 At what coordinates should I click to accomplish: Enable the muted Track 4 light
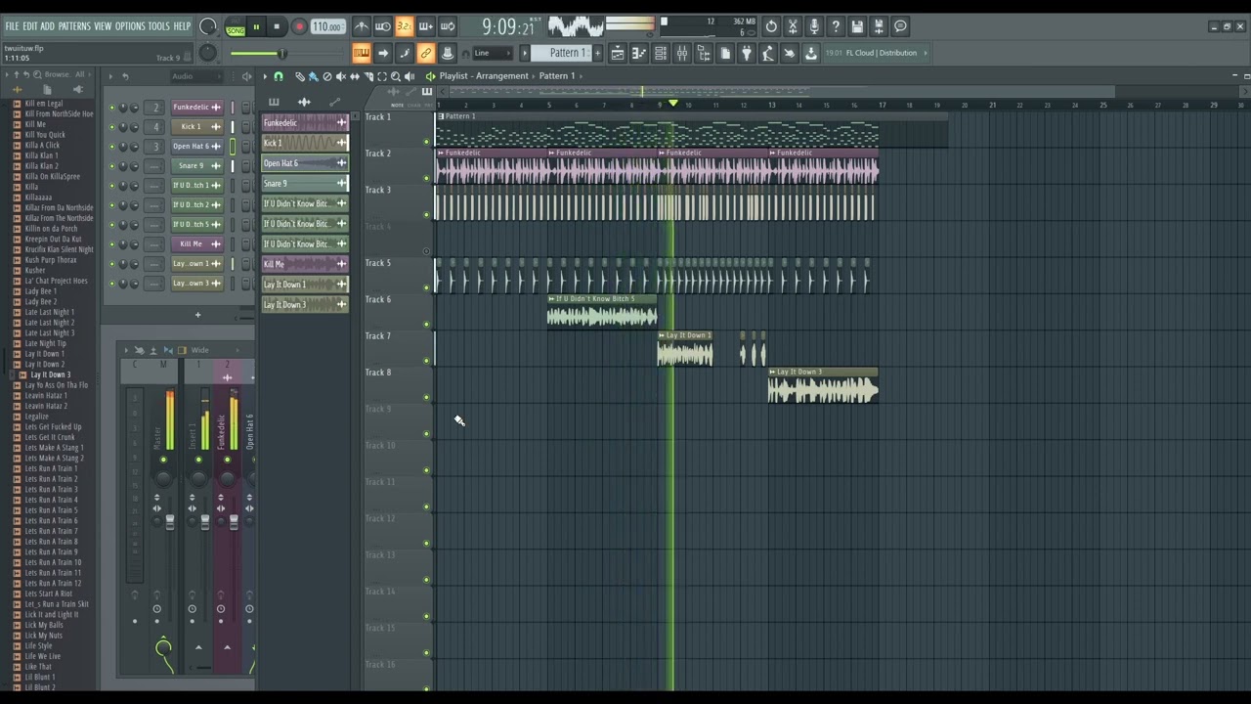pos(426,251)
